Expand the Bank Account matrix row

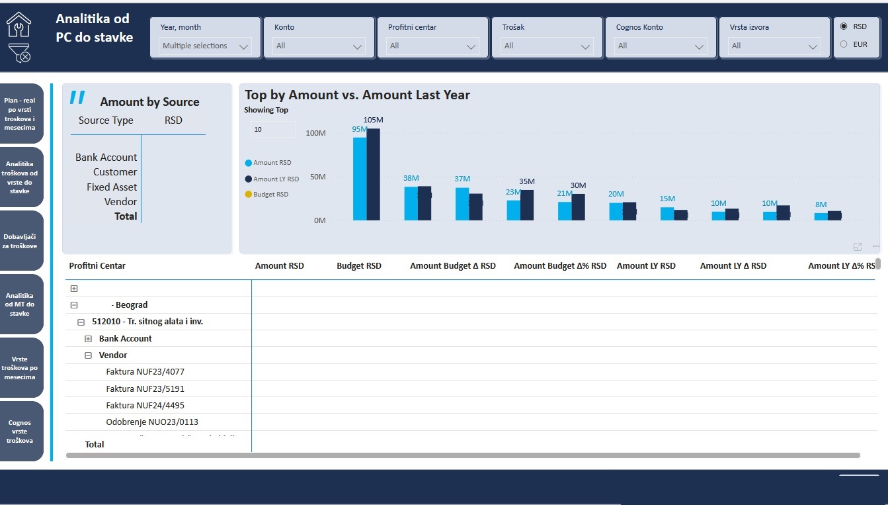pyautogui.click(x=88, y=338)
